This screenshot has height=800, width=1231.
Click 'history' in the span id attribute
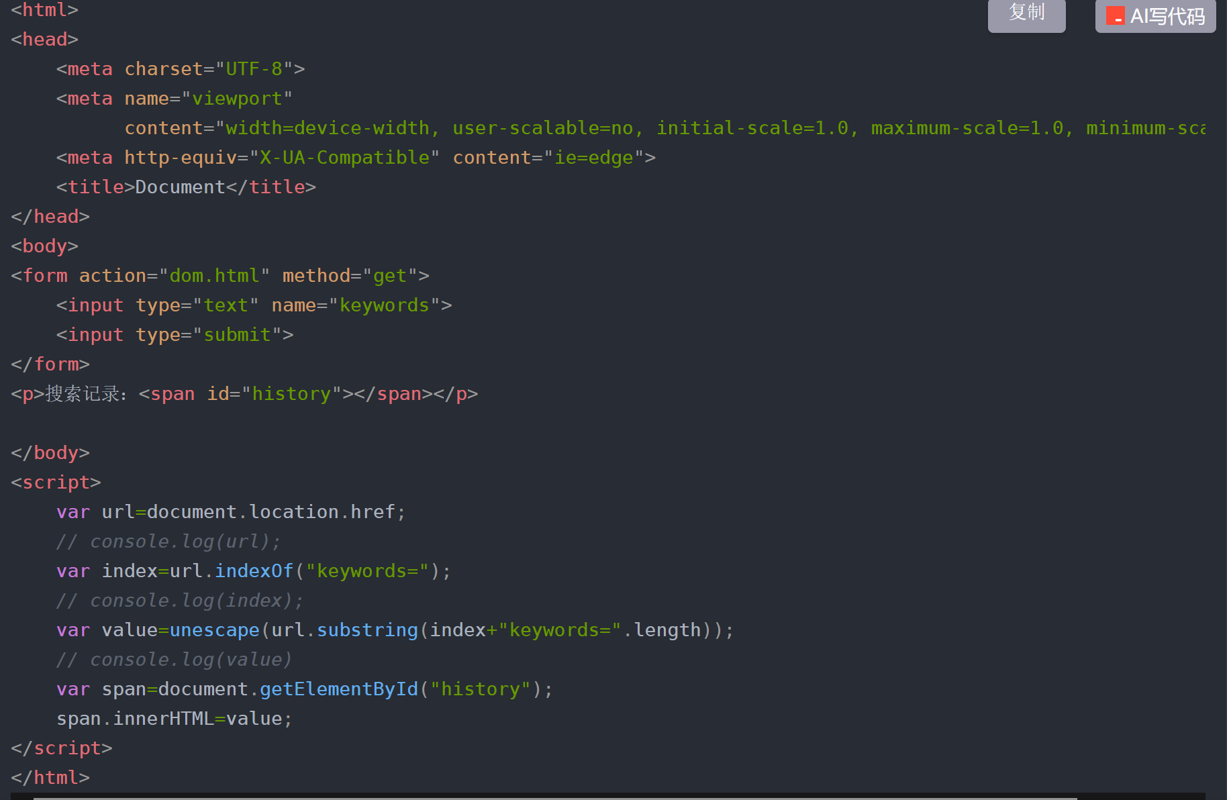(291, 394)
